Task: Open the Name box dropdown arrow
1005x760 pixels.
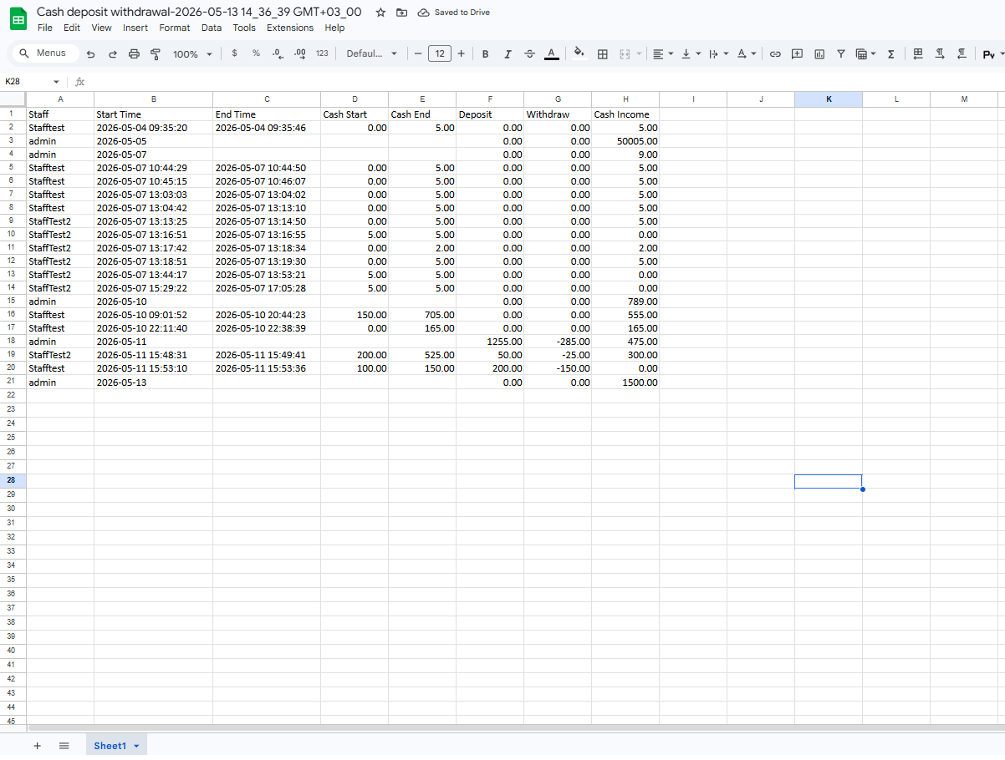Action: point(57,82)
